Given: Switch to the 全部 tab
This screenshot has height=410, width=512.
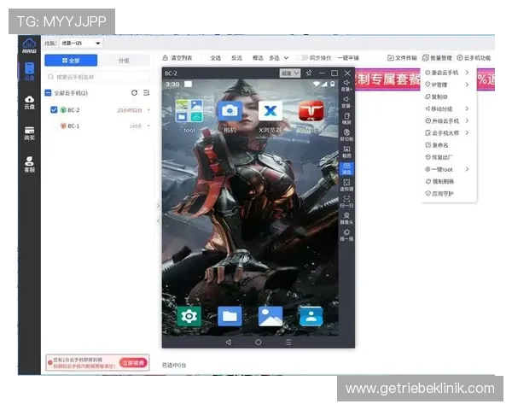Looking at the screenshot, I should tap(71, 61).
